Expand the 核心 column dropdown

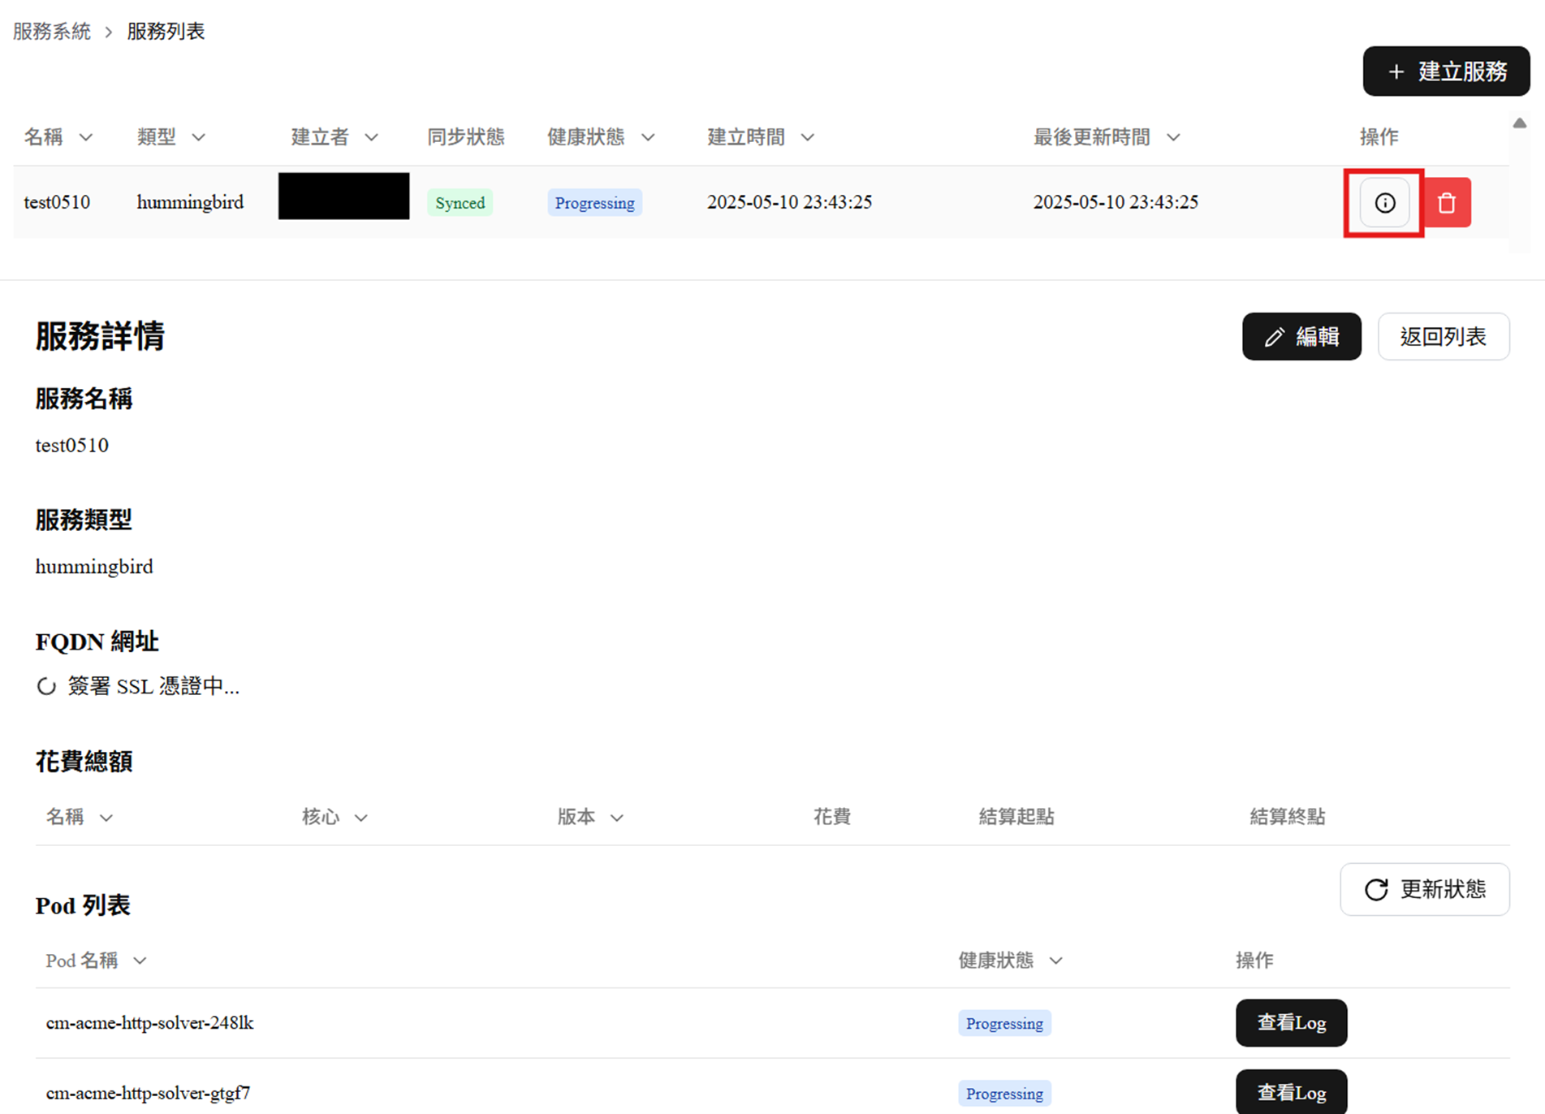(361, 818)
